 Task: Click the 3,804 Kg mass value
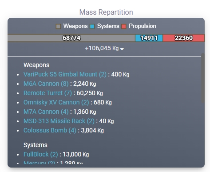click(92, 130)
